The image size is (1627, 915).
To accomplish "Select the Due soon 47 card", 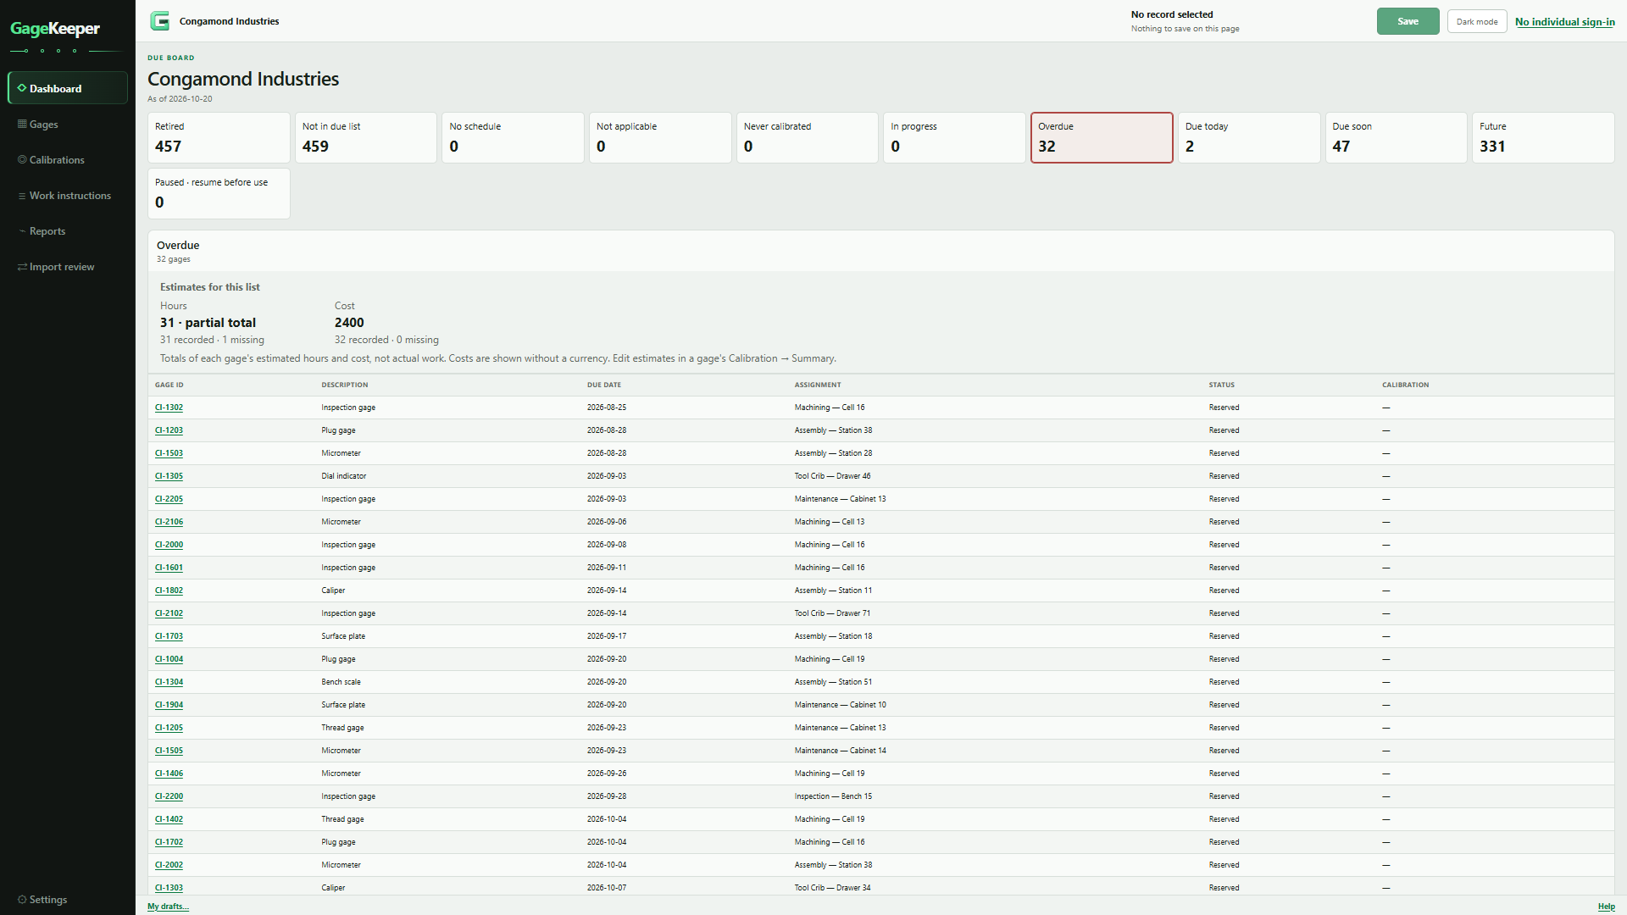I will (1396, 137).
